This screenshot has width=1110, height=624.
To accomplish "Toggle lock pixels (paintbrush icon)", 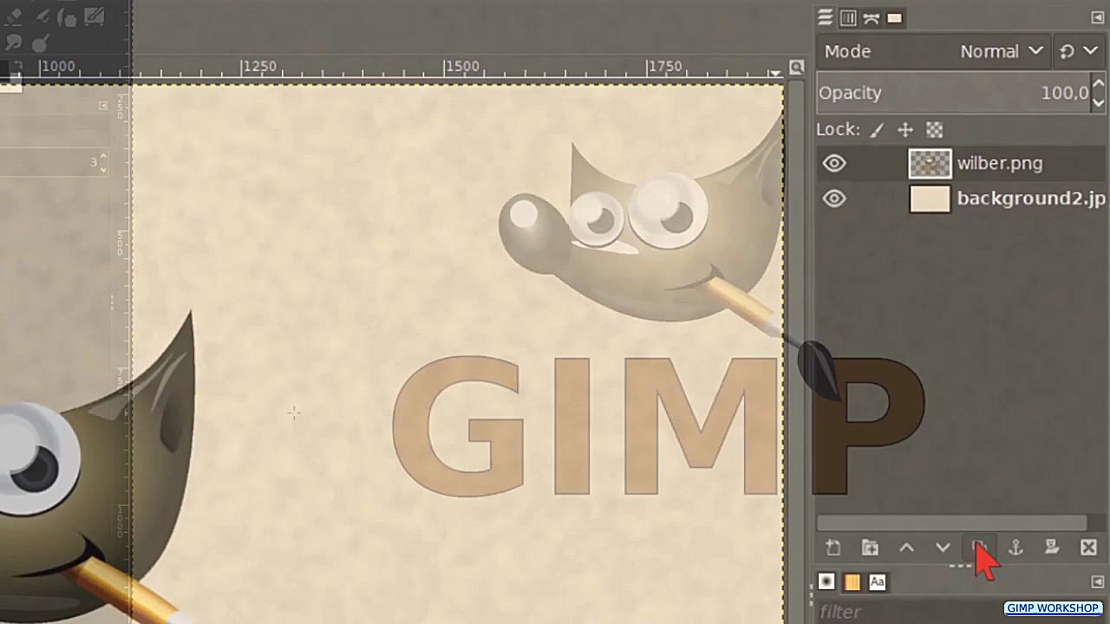I will [x=877, y=130].
